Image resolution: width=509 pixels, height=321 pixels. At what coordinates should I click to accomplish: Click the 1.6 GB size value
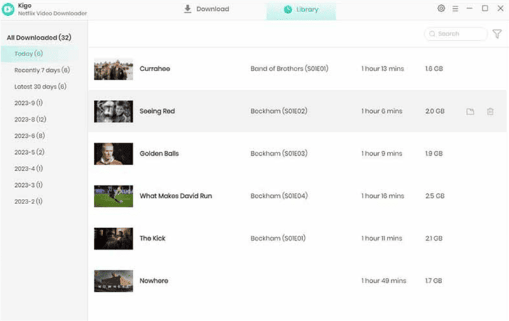(434, 69)
